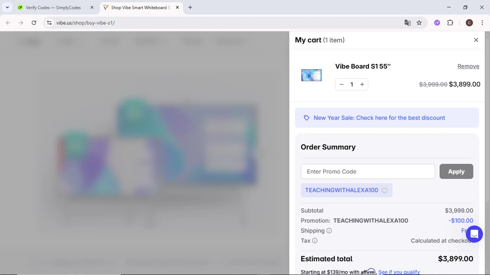The height and width of the screenshot is (275, 490).
Task: Click the Estimated total $3,899.00 amount
Action: click(x=455, y=259)
